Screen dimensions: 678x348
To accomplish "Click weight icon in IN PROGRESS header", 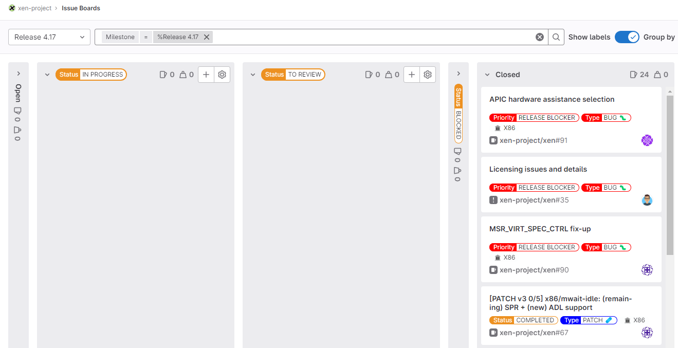I will 183,75.
